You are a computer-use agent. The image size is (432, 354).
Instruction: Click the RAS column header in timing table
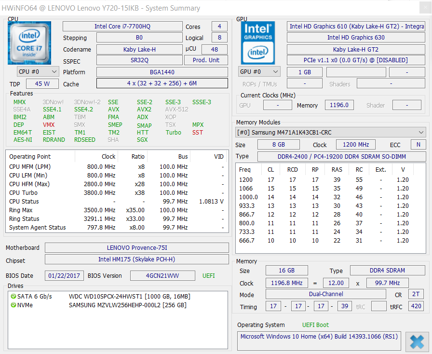click(x=337, y=170)
